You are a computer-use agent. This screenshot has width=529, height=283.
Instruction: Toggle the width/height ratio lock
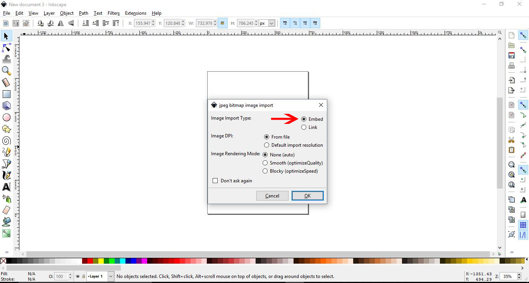(x=222, y=23)
